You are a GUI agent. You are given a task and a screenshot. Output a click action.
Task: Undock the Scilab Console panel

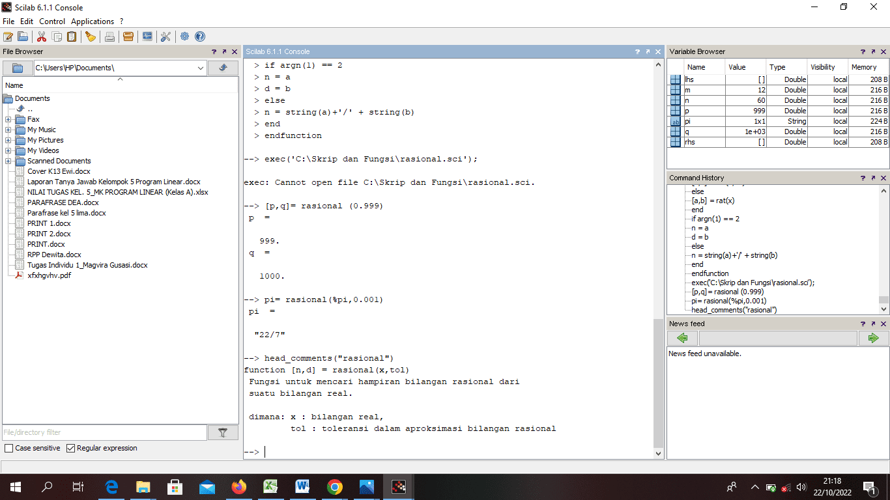click(648, 51)
